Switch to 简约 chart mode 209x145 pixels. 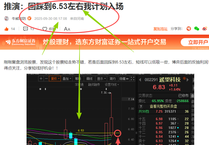tap(113, 79)
